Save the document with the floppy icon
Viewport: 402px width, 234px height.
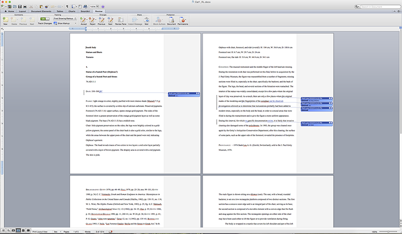(20, 6)
